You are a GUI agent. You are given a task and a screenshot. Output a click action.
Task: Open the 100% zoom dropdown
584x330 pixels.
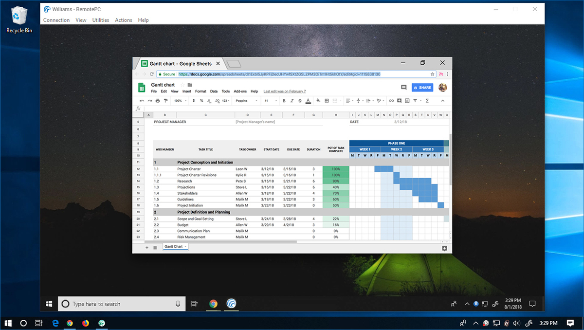click(180, 101)
